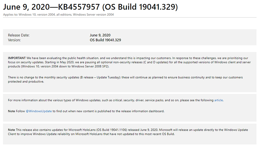Viewport: 260px width, 146px height.
Task: Click "(OS Build 19041.329)" in the heading
Action: tap(140, 7)
